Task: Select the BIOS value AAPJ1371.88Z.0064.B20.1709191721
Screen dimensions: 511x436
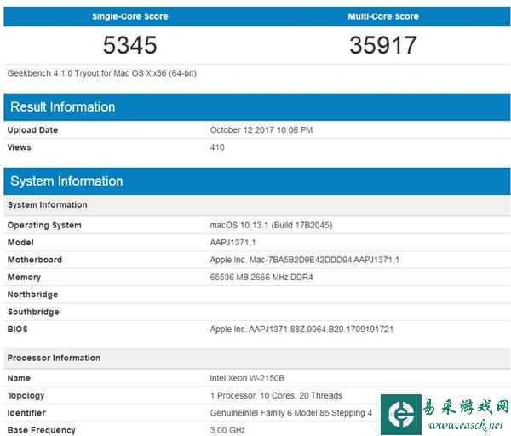Action: point(301,329)
